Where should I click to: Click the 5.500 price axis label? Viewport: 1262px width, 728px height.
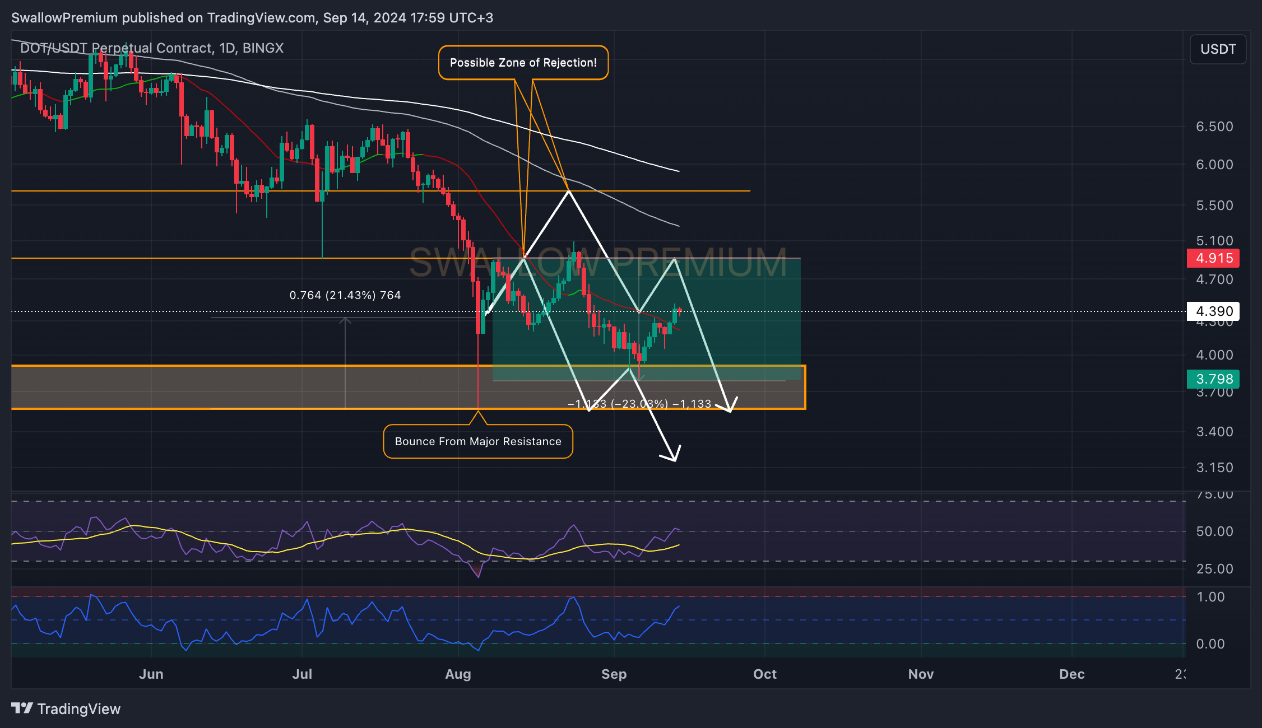point(1214,206)
